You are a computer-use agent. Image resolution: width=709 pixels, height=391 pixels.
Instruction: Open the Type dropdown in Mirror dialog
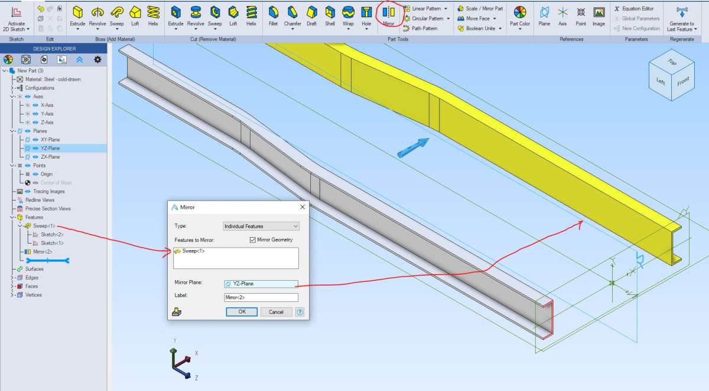[261, 226]
